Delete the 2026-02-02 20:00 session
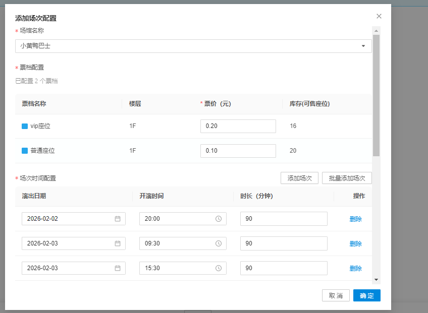 355,219
